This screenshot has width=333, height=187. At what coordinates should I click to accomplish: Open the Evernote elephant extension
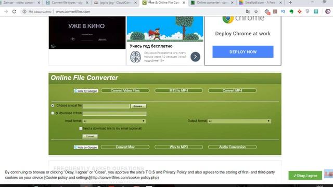tap(291, 11)
